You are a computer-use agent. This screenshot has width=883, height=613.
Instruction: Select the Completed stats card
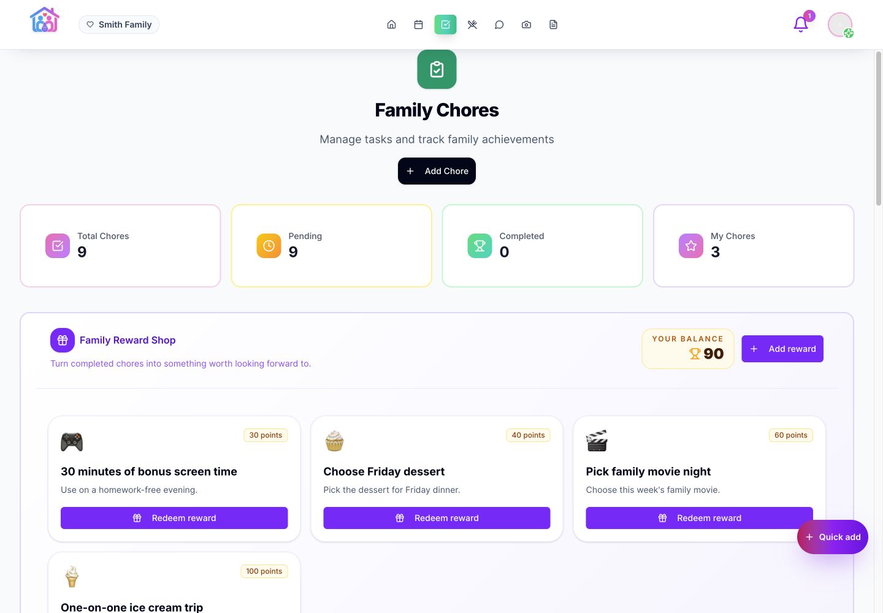542,246
